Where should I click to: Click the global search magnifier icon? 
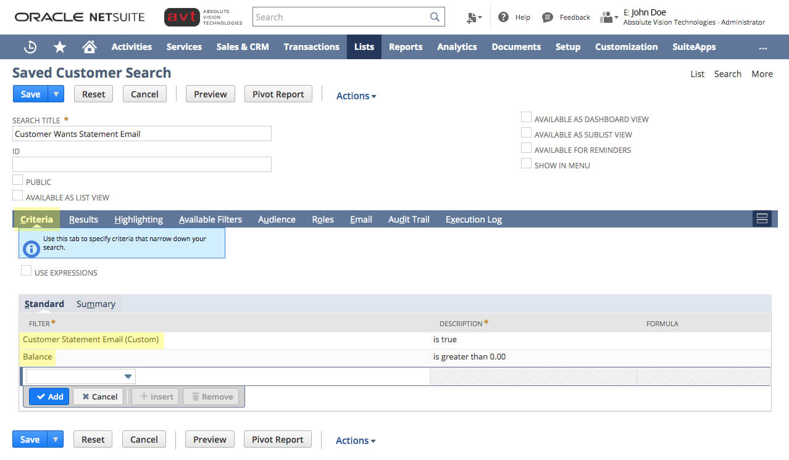[x=433, y=17]
